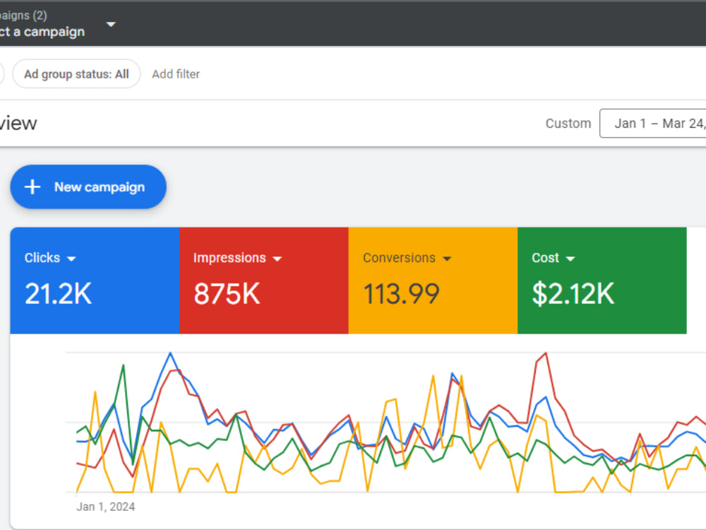Click the Jan 1, 2024 axis label

pyautogui.click(x=106, y=507)
